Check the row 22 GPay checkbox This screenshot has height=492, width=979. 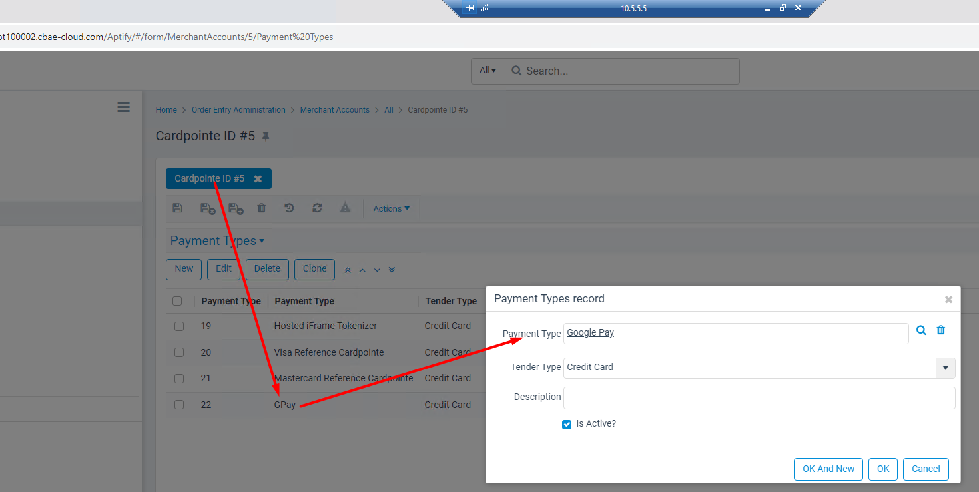(x=178, y=405)
